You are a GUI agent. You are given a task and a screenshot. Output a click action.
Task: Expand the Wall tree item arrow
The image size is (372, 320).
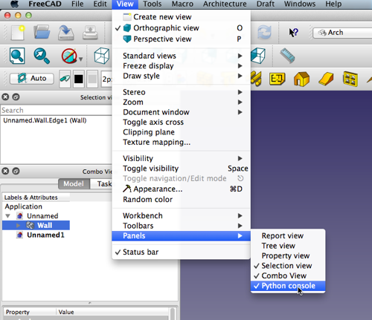[18, 226]
